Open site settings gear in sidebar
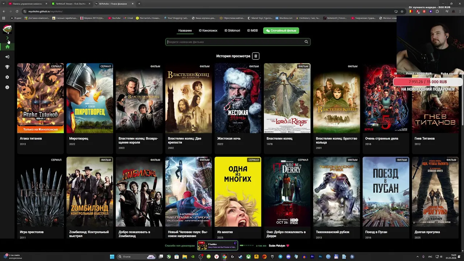Viewport: 464px width, 261px height. pos(7,77)
